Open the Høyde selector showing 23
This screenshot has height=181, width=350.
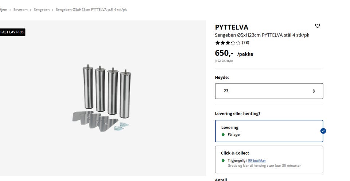(x=269, y=91)
